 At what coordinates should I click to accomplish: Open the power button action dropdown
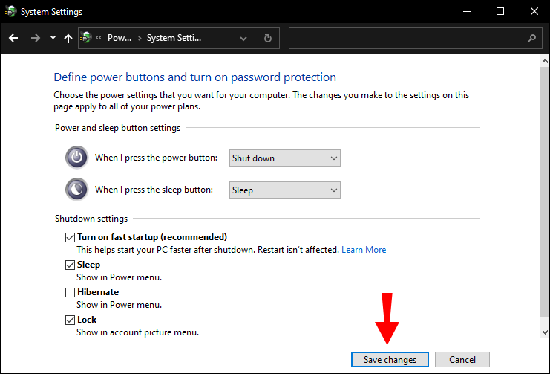point(284,158)
